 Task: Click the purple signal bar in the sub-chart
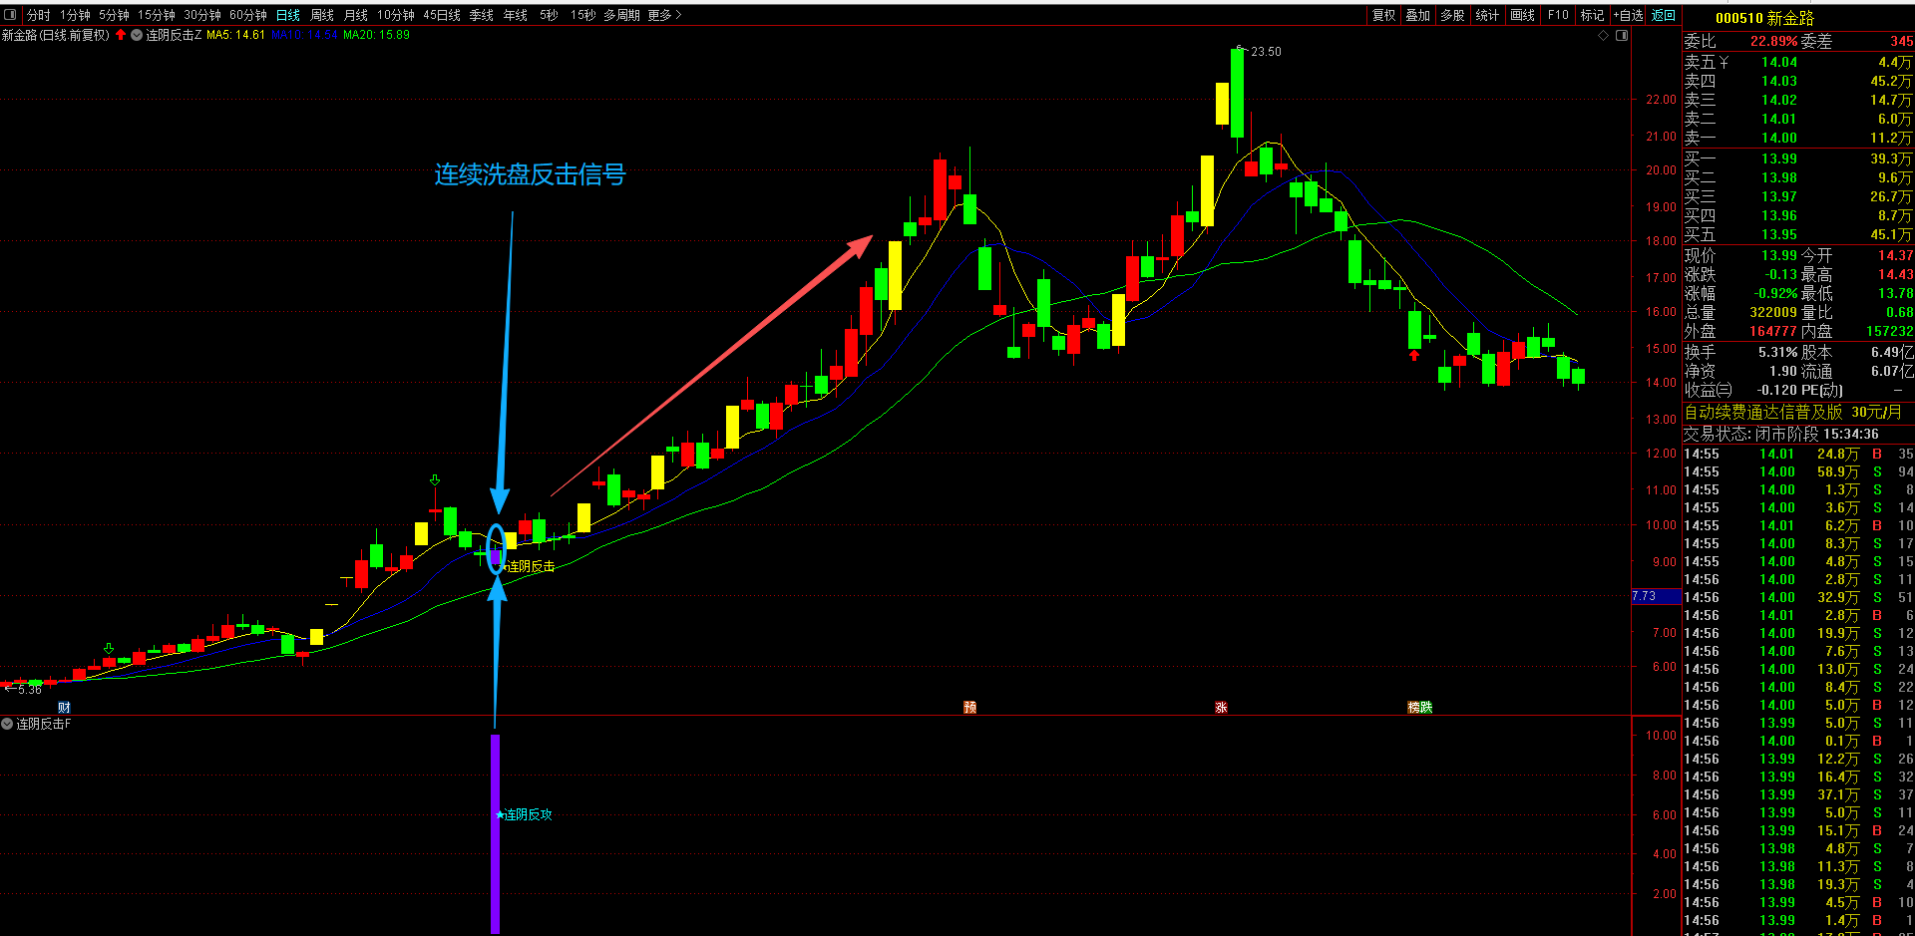(495, 833)
